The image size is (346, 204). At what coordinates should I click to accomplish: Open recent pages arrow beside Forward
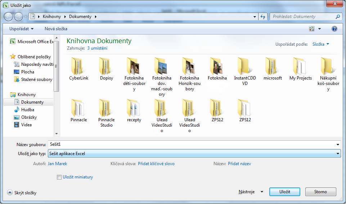pyautogui.click(x=26, y=17)
